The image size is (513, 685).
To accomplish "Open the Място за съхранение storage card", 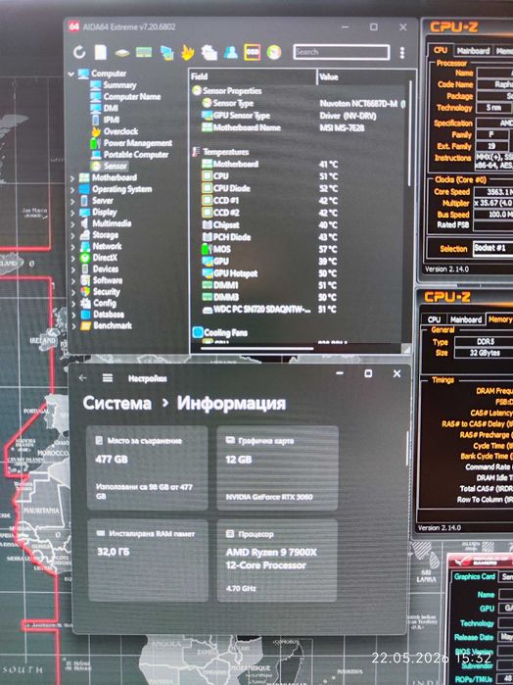I will pos(147,468).
